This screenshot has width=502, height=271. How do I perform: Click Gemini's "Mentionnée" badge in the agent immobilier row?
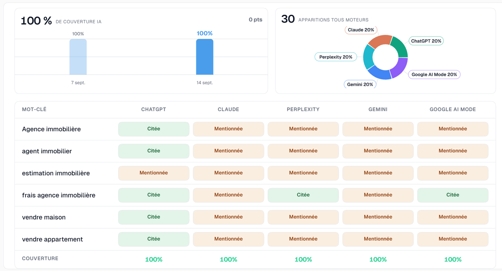coord(378,151)
